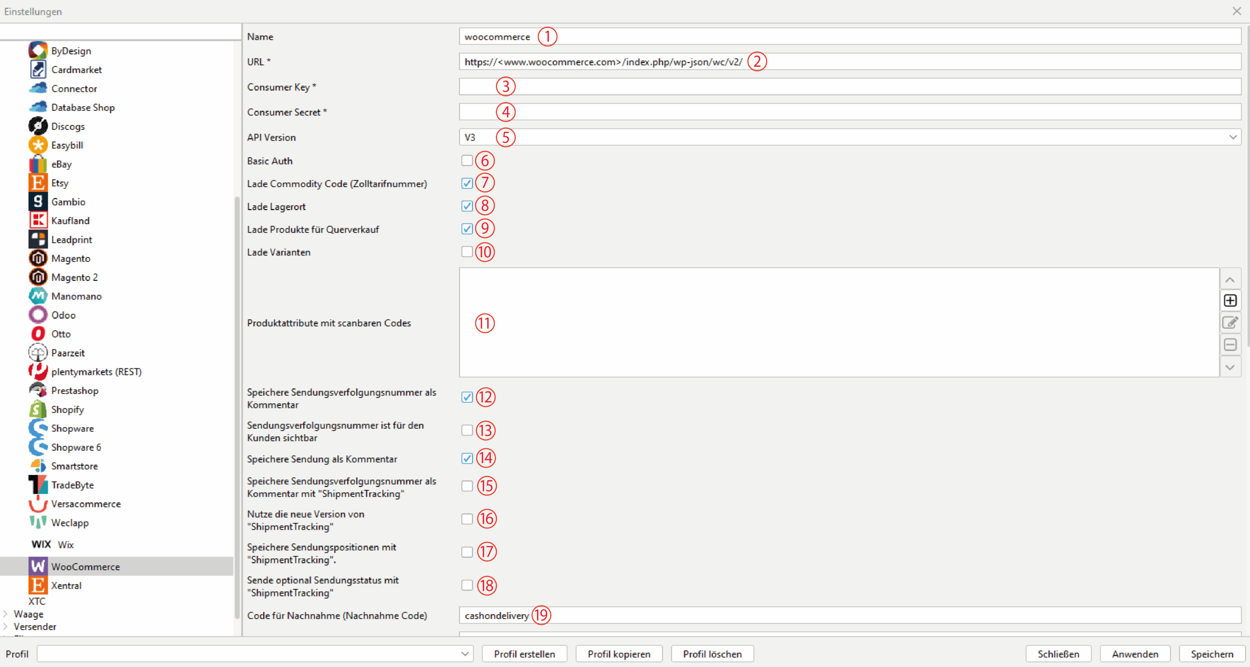The height and width of the screenshot is (667, 1250).
Task: Click the Connector cloud icon
Action: (38, 88)
